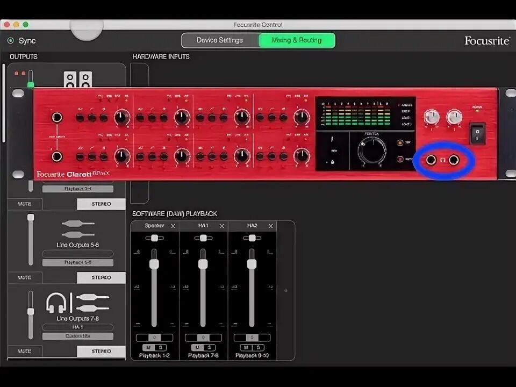The image size is (516, 387).
Task: Toggle the STEREO button above Line Outputs 5-6
Action: click(x=101, y=204)
